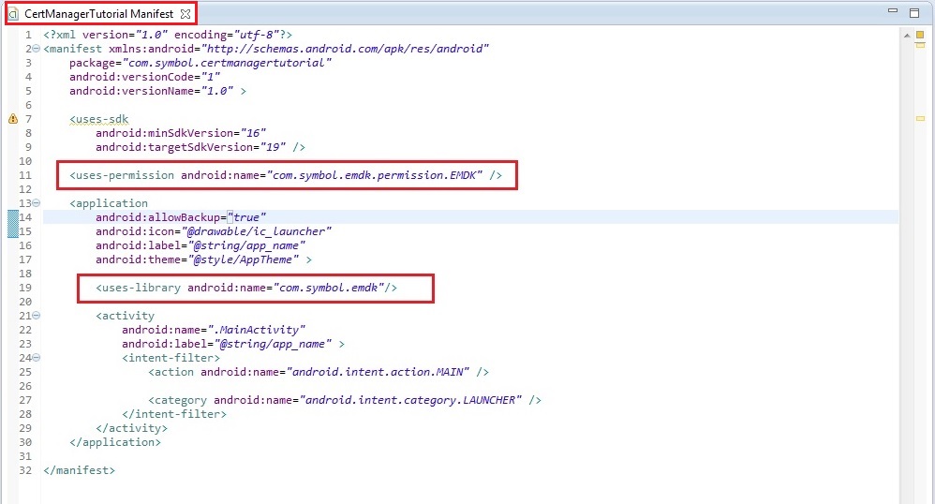935x504 pixels.
Task: Collapse the intent-filter element on line 24
Action: pos(36,358)
